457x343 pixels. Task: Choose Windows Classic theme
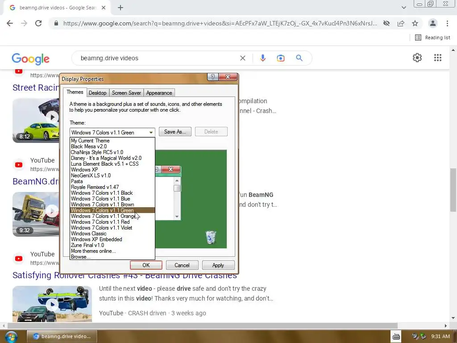click(x=112, y=234)
